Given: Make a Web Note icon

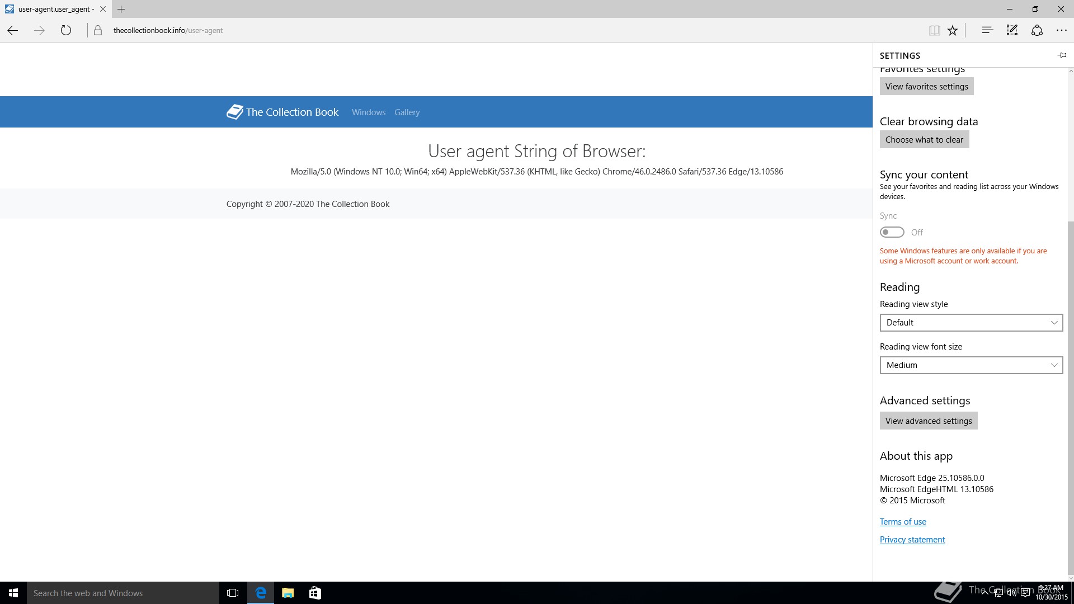Looking at the screenshot, I should click(x=1012, y=30).
